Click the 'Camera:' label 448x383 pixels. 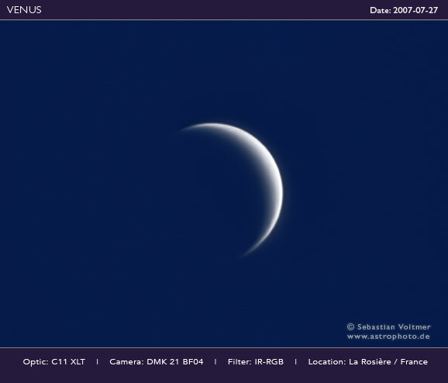pos(126,362)
